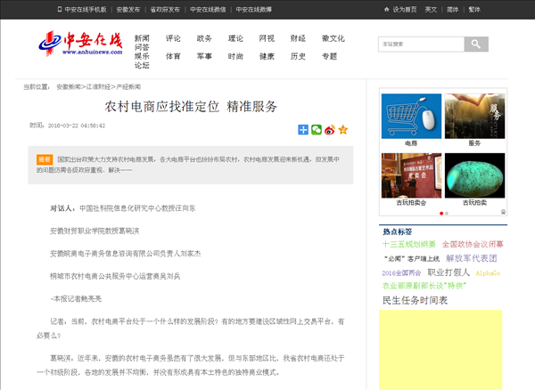This screenshot has width=535, height=390.
Task: Click the blue plus share icon
Action: coord(303,130)
